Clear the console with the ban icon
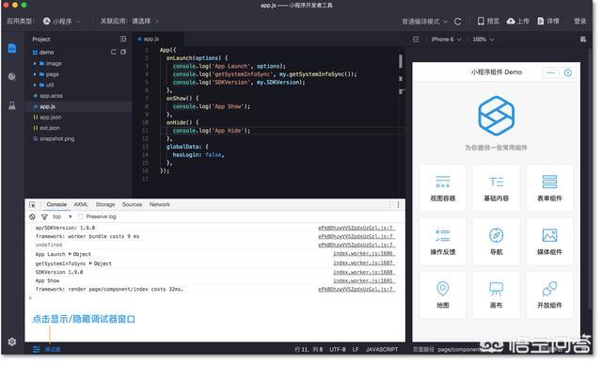Screen dimensions: 602x365 32,217
